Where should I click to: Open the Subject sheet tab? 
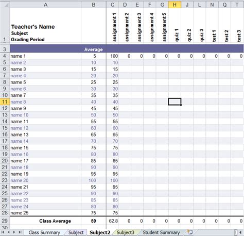coord(76,232)
